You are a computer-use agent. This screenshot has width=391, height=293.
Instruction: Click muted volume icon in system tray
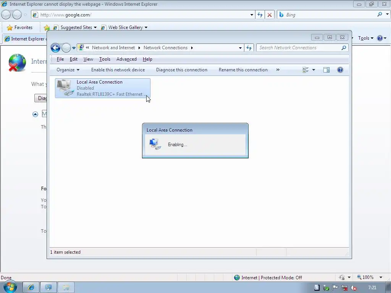pos(353,288)
